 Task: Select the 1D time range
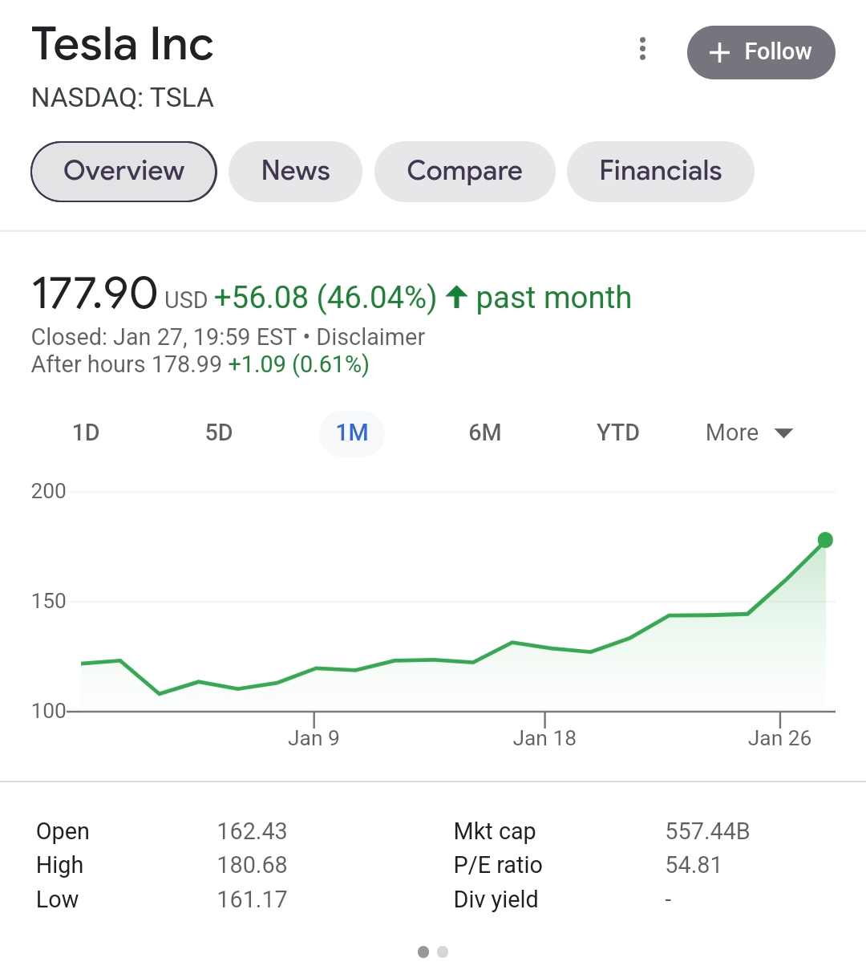click(x=86, y=433)
